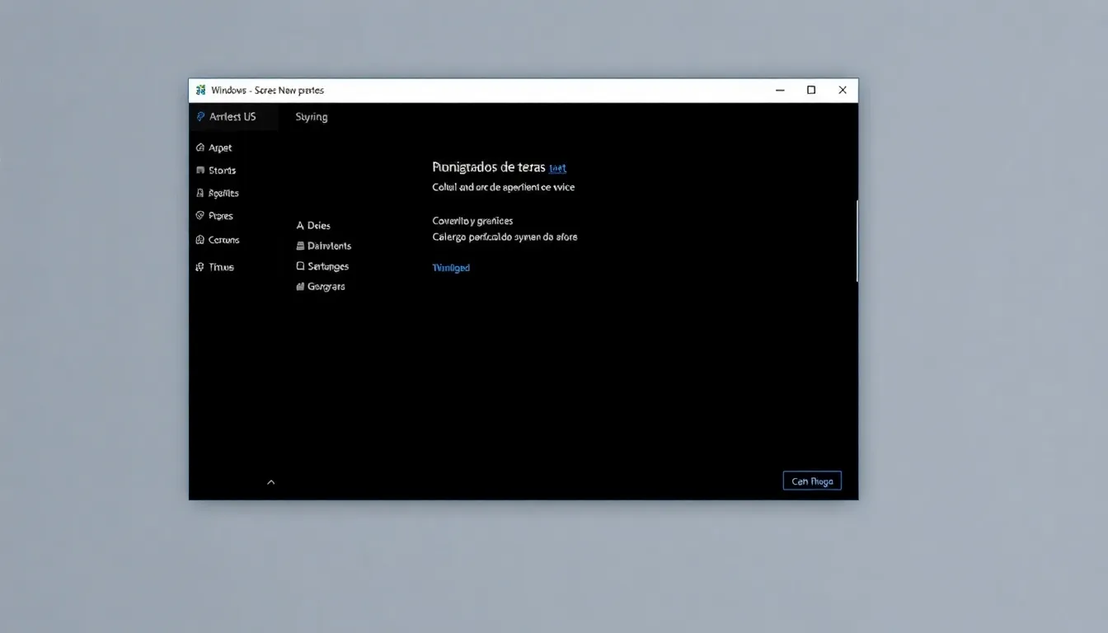The height and width of the screenshot is (633, 1108).
Task: Click the Can Rioga button
Action: pos(812,481)
